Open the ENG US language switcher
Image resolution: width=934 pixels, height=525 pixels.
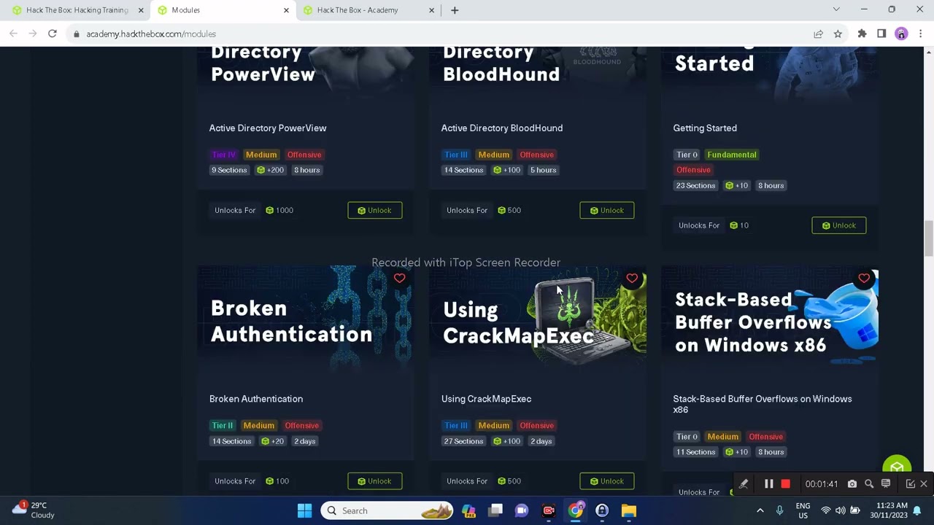(803, 510)
